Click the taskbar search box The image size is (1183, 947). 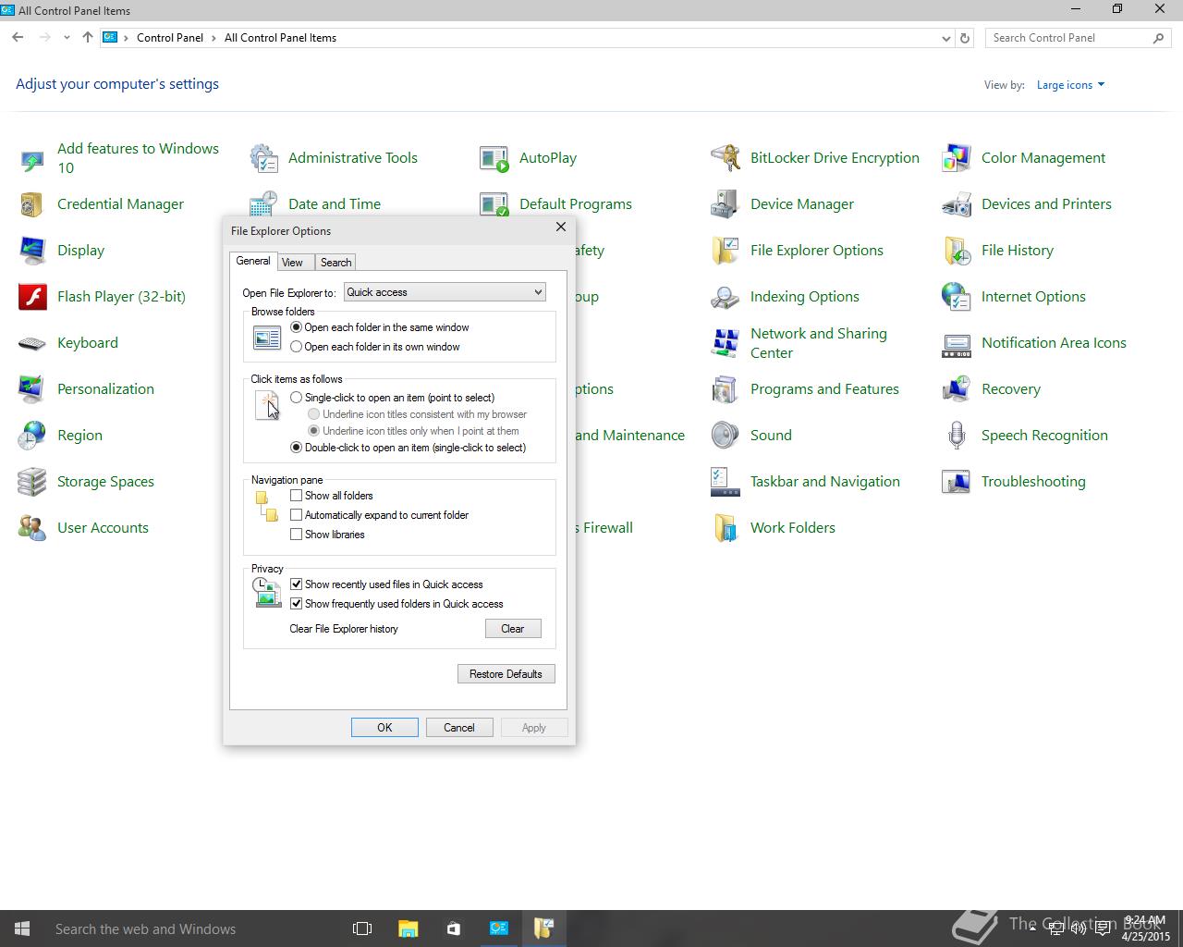192,929
